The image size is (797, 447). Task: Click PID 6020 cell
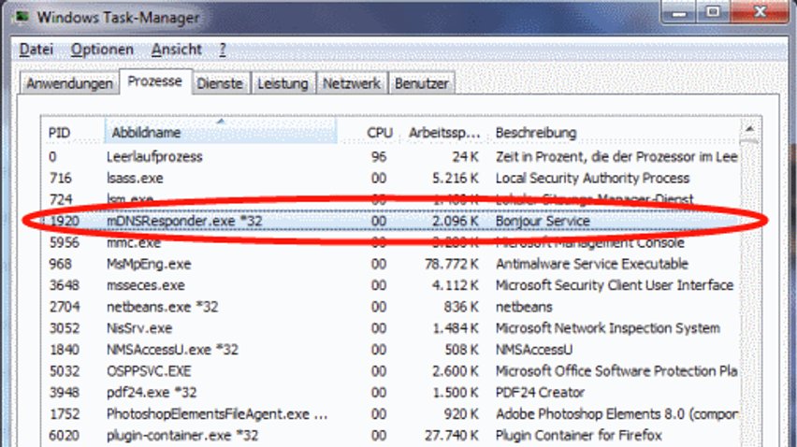(65, 436)
